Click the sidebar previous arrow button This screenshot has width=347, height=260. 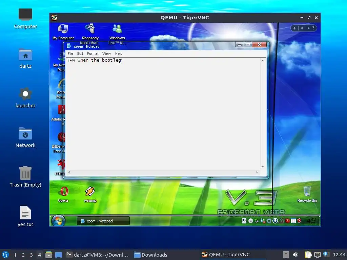pyautogui.click(x=302, y=28)
